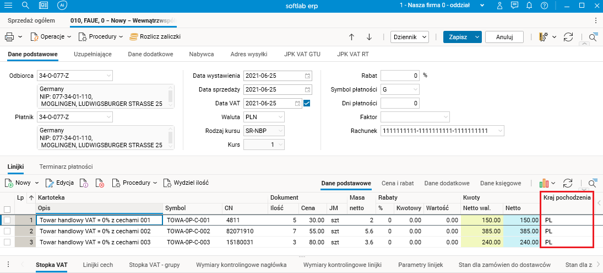
Task: Go to previous document with up arrow
Action: (351, 37)
